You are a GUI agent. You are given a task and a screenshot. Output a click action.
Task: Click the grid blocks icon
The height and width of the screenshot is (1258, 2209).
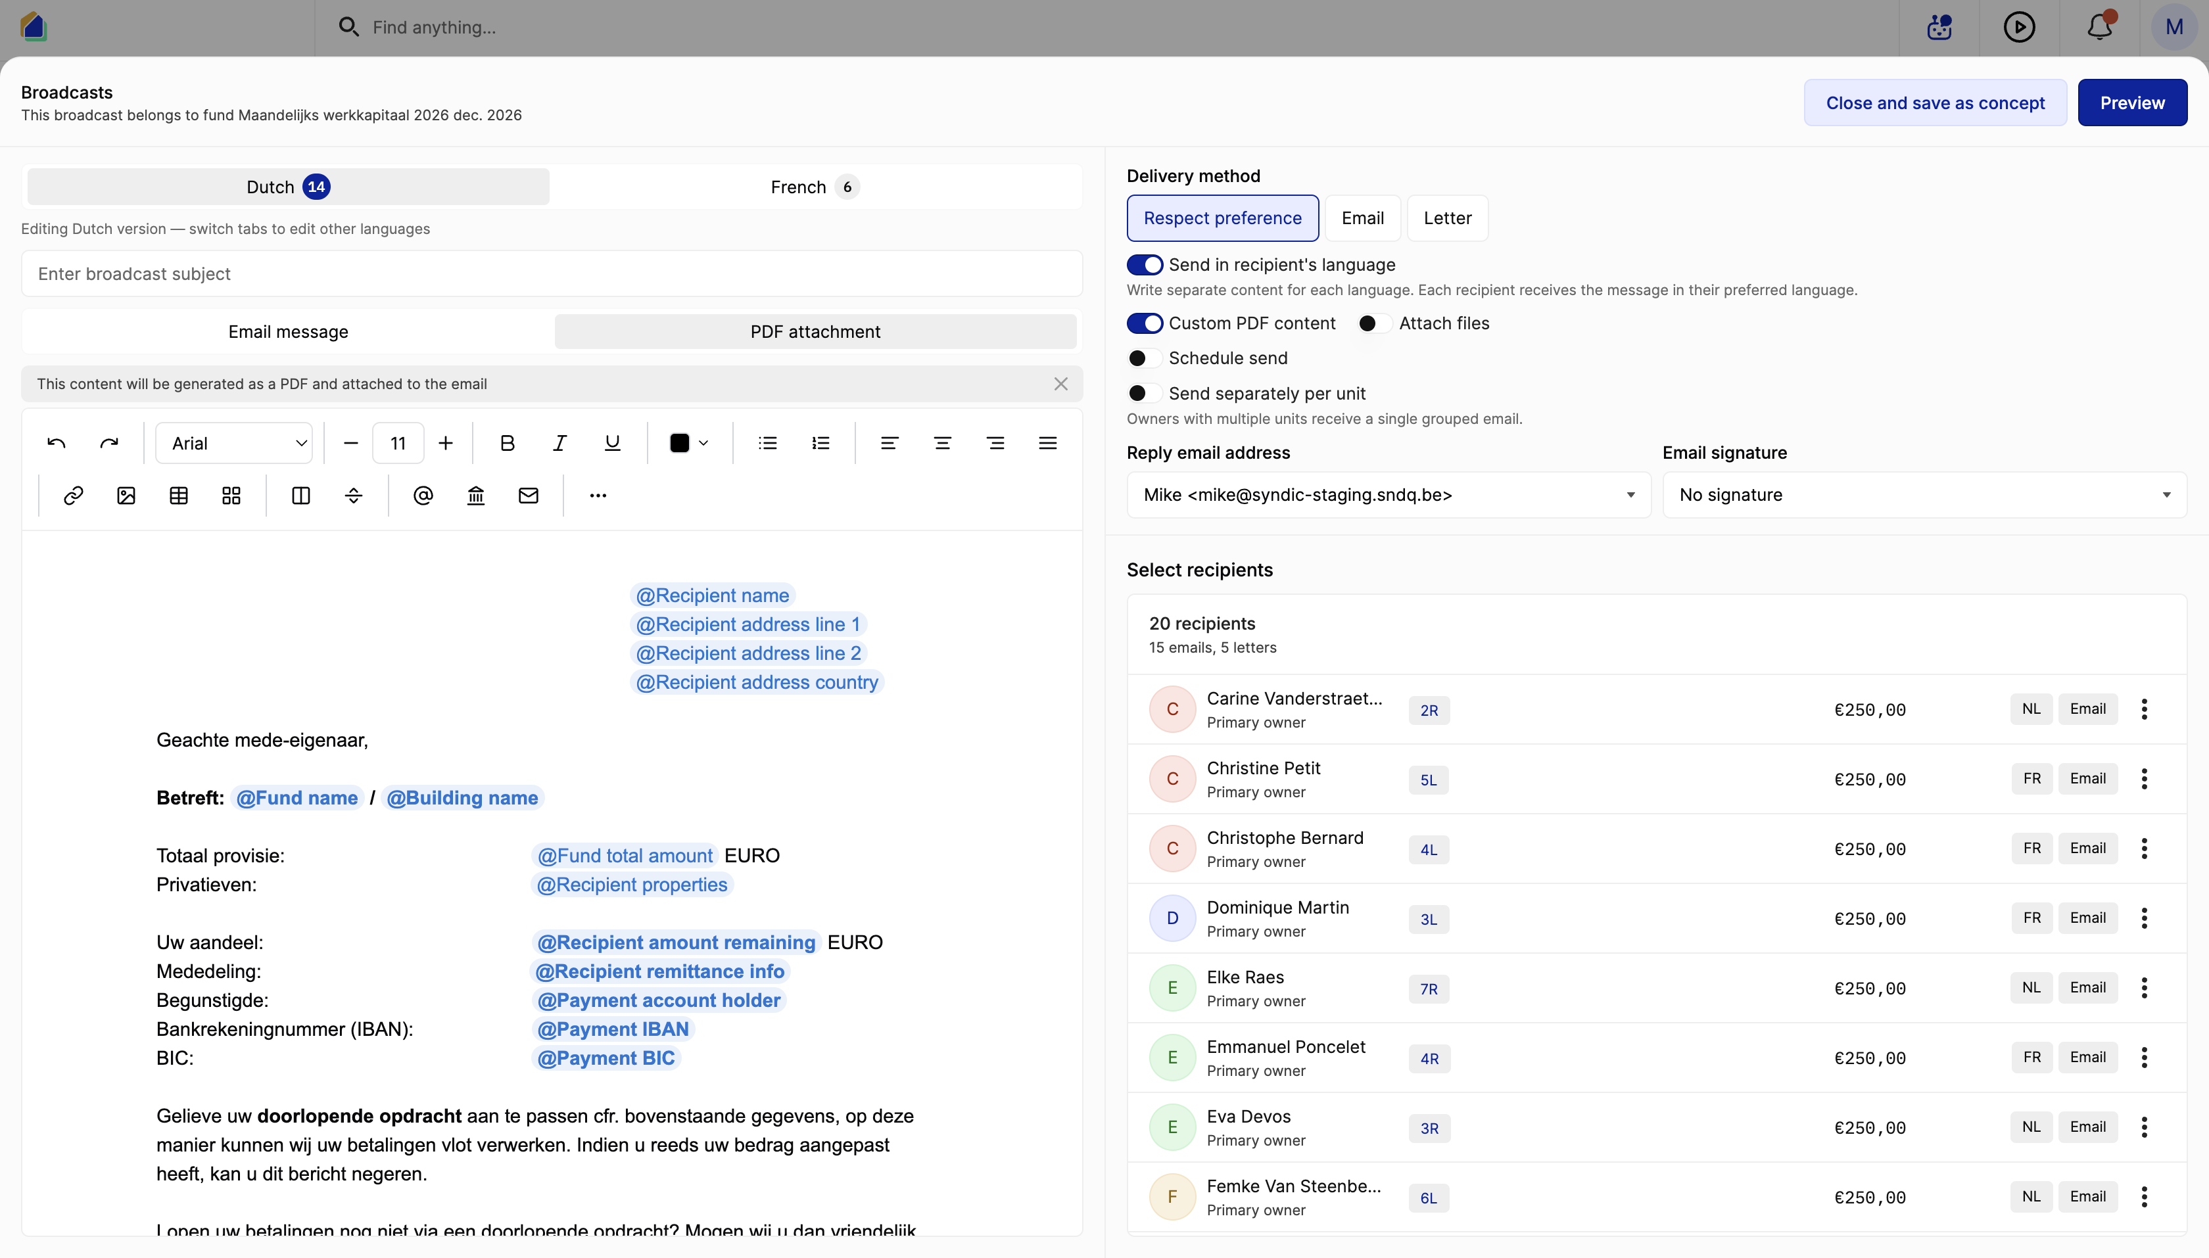click(231, 495)
